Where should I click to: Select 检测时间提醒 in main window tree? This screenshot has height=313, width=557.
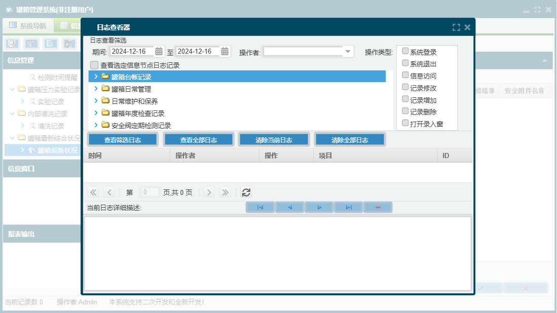coord(57,77)
